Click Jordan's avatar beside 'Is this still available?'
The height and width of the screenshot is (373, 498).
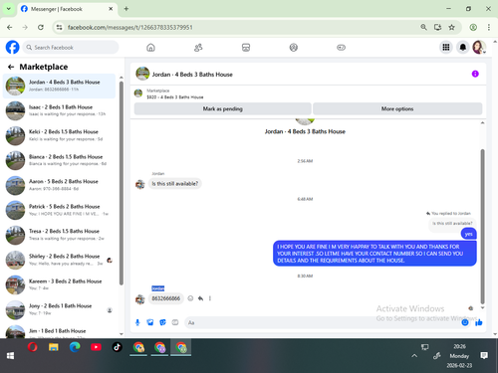140,184
